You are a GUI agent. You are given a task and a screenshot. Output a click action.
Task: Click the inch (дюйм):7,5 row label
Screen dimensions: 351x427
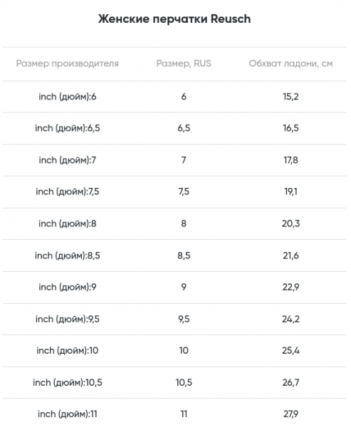(68, 191)
